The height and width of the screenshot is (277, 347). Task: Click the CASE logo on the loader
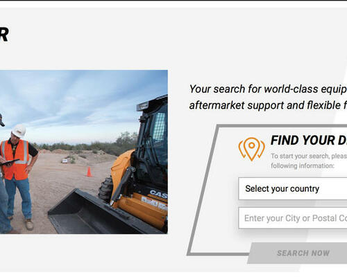coord(158,194)
